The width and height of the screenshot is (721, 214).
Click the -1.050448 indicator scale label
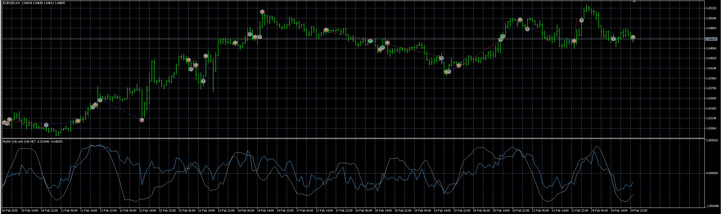[x=712, y=206]
